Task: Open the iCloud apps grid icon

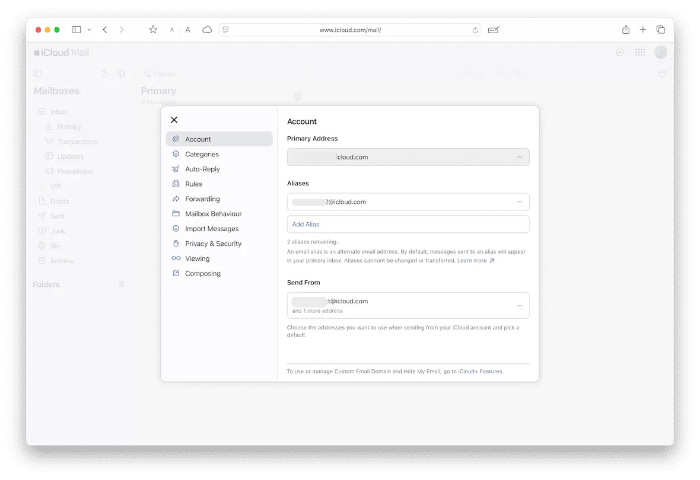Action: (x=640, y=52)
